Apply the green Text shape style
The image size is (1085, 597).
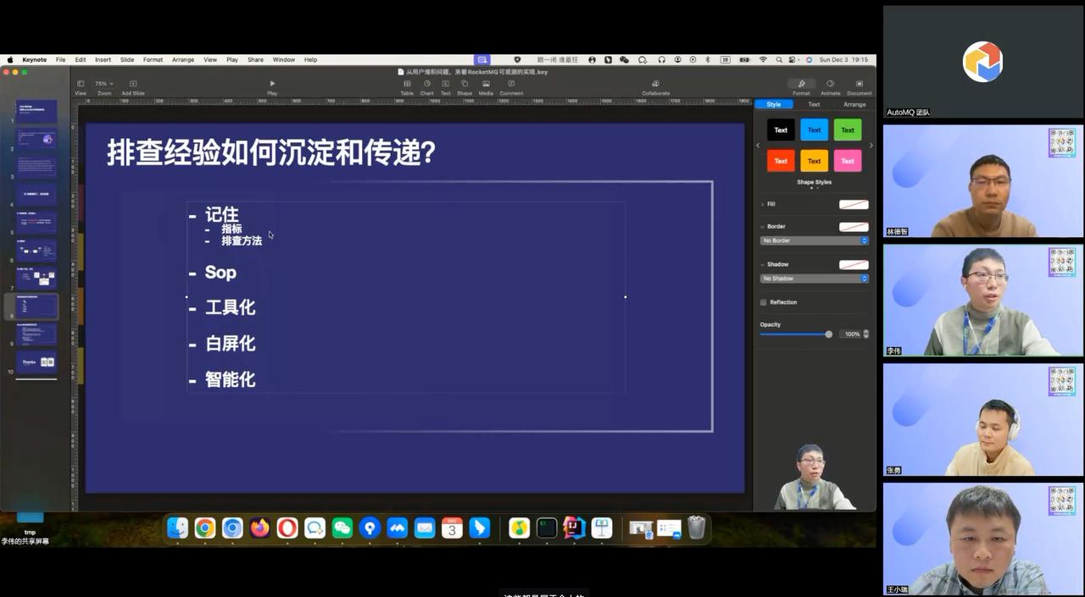click(x=848, y=130)
